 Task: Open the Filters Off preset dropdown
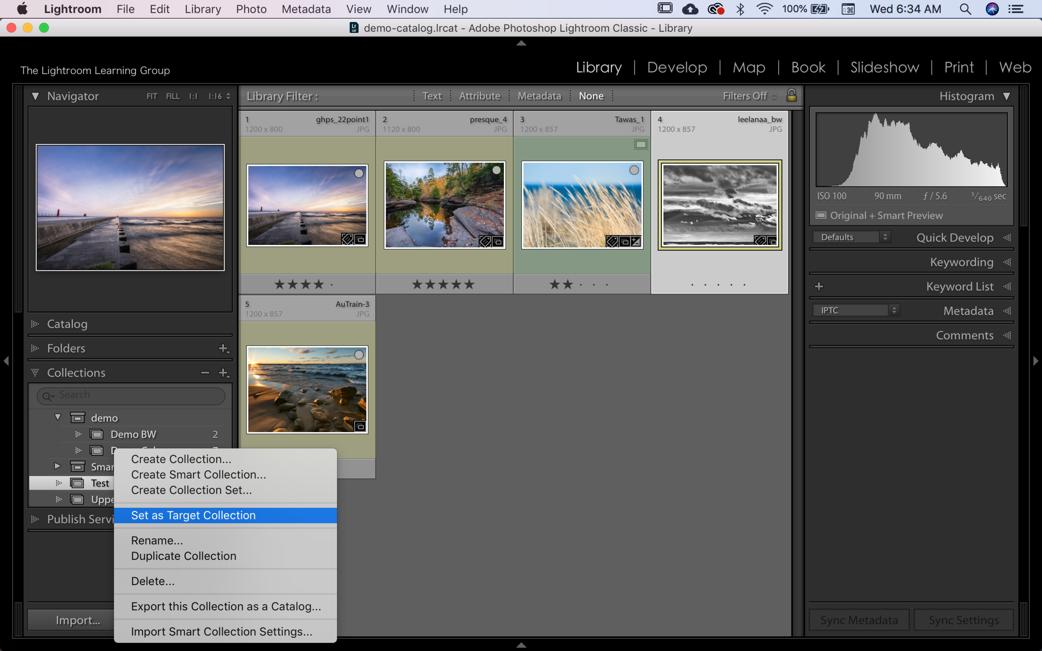(x=749, y=95)
